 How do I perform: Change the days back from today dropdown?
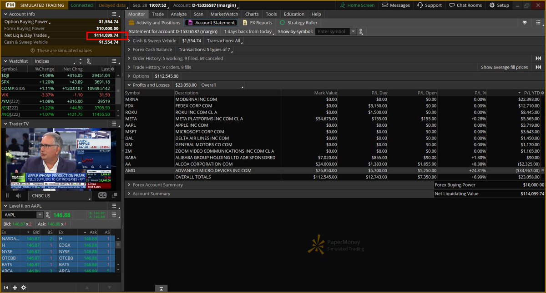click(248, 32)
